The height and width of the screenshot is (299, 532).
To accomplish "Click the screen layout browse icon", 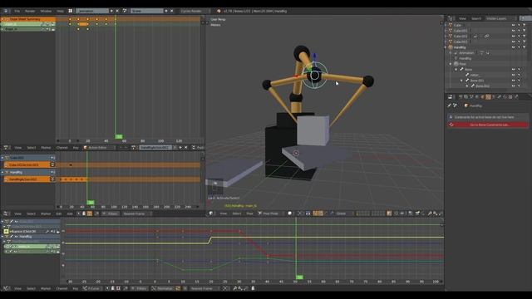I will point(71,11).
